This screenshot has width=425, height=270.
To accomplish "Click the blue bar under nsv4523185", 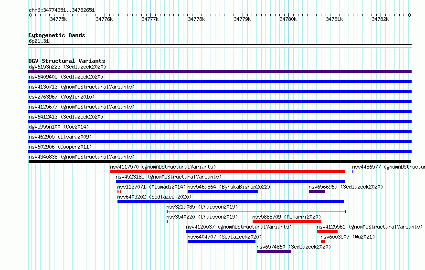I will (230, 181).
